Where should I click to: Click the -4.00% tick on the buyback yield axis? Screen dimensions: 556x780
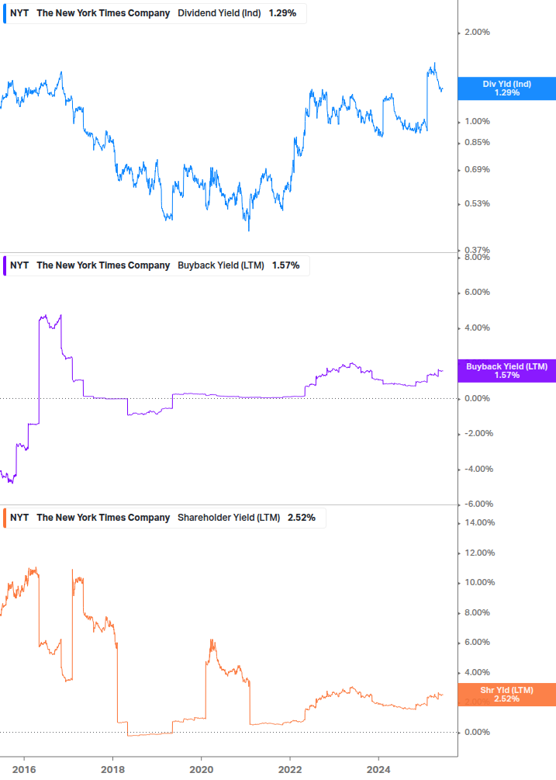click(478, 470)
